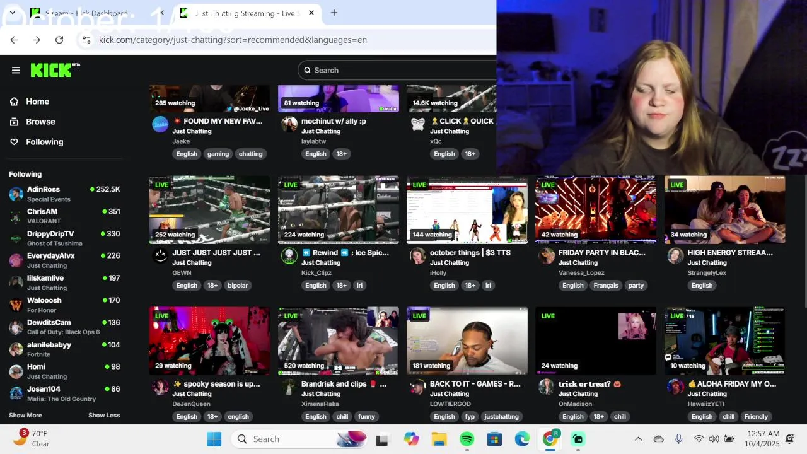Open Windows Start menu
Image resolution: width=807 pixels, height=454 pixels.
[x=214, y=439]
